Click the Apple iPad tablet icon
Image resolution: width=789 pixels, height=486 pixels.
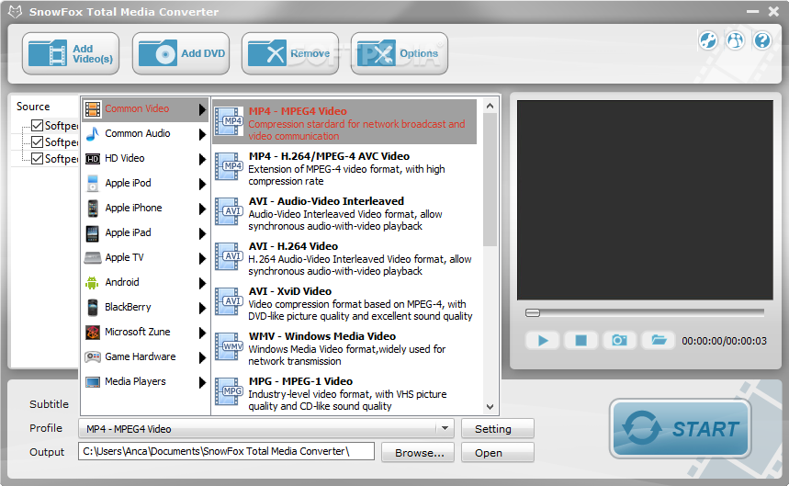click(x=93, y=233)
